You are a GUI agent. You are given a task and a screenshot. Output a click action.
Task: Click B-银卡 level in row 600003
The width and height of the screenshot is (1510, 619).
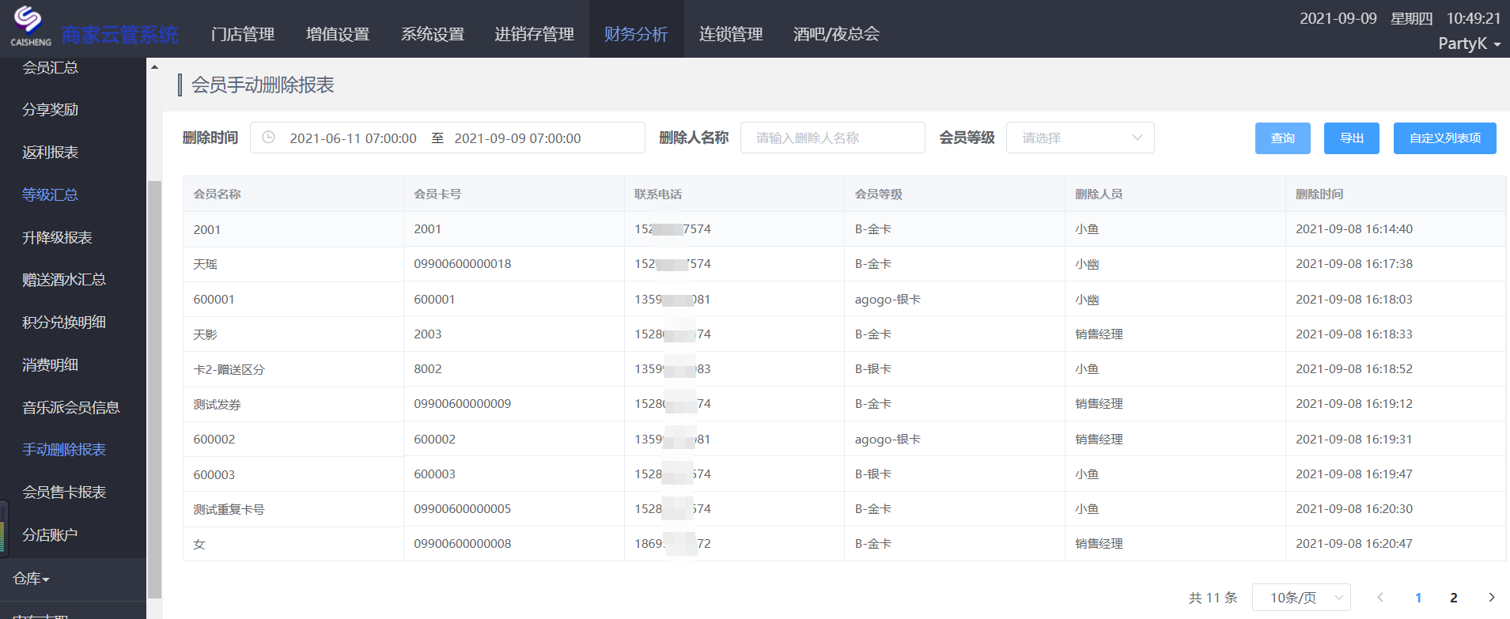pyautogui.click(x=873, y=474)
